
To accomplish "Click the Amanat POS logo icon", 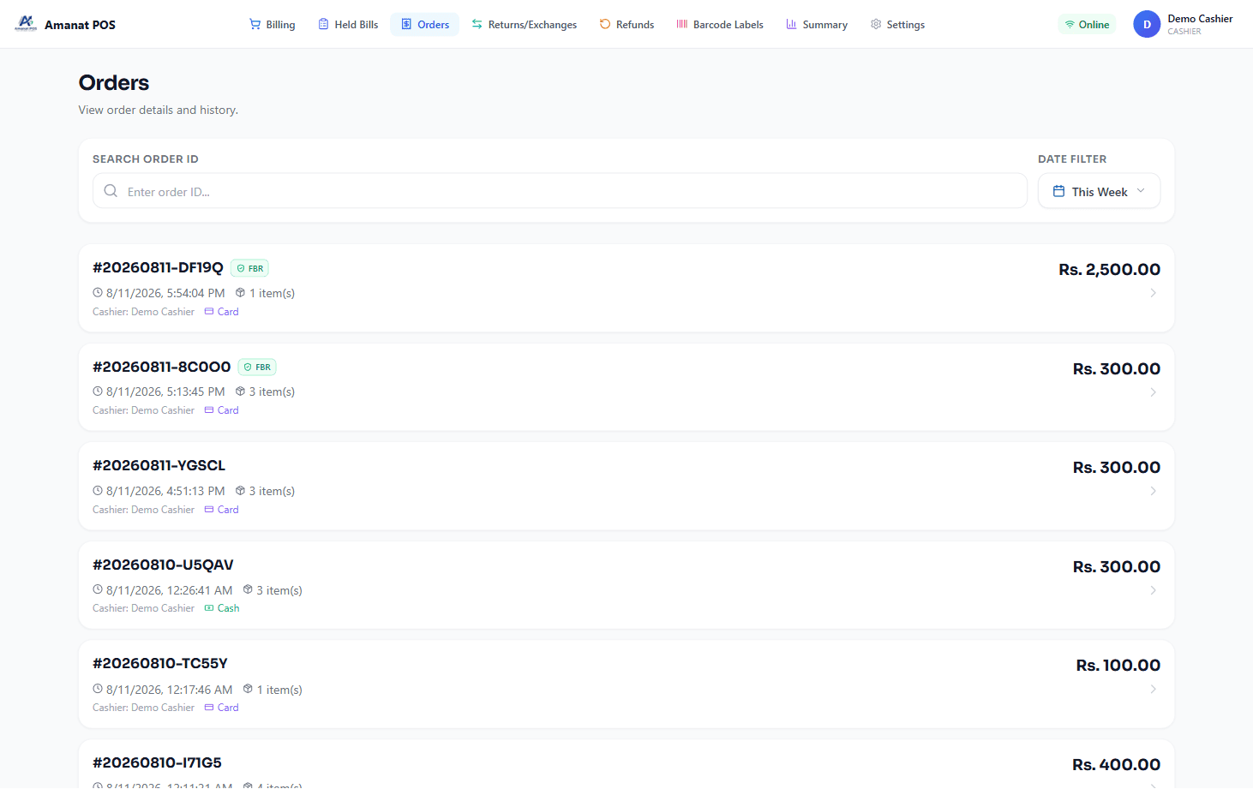I will (26, 23).
